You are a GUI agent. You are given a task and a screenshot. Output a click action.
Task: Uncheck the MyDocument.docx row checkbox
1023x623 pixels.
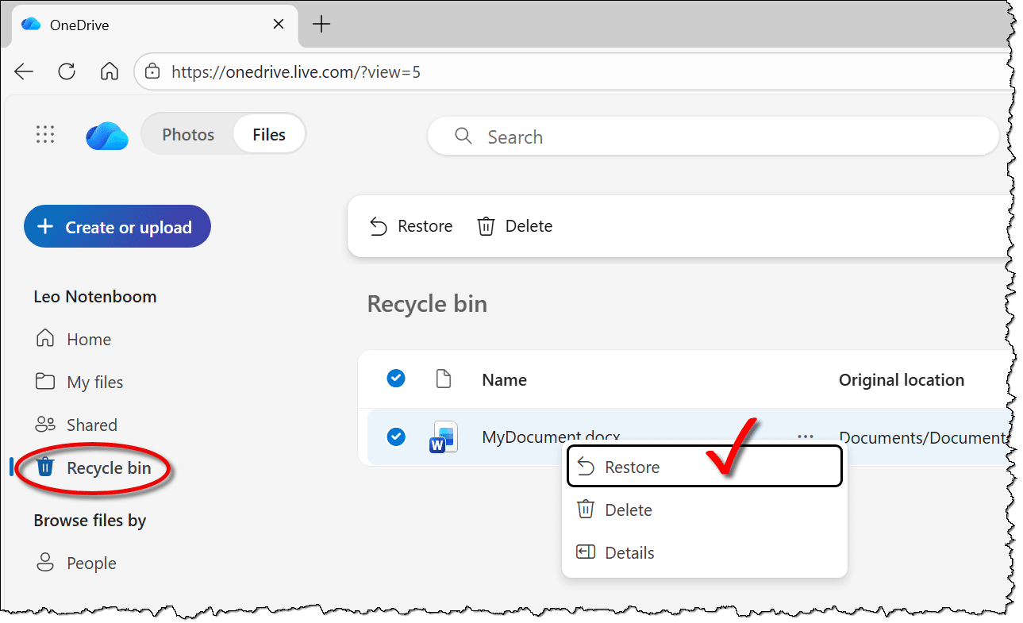pyautogui.click(x=395, y=437)
